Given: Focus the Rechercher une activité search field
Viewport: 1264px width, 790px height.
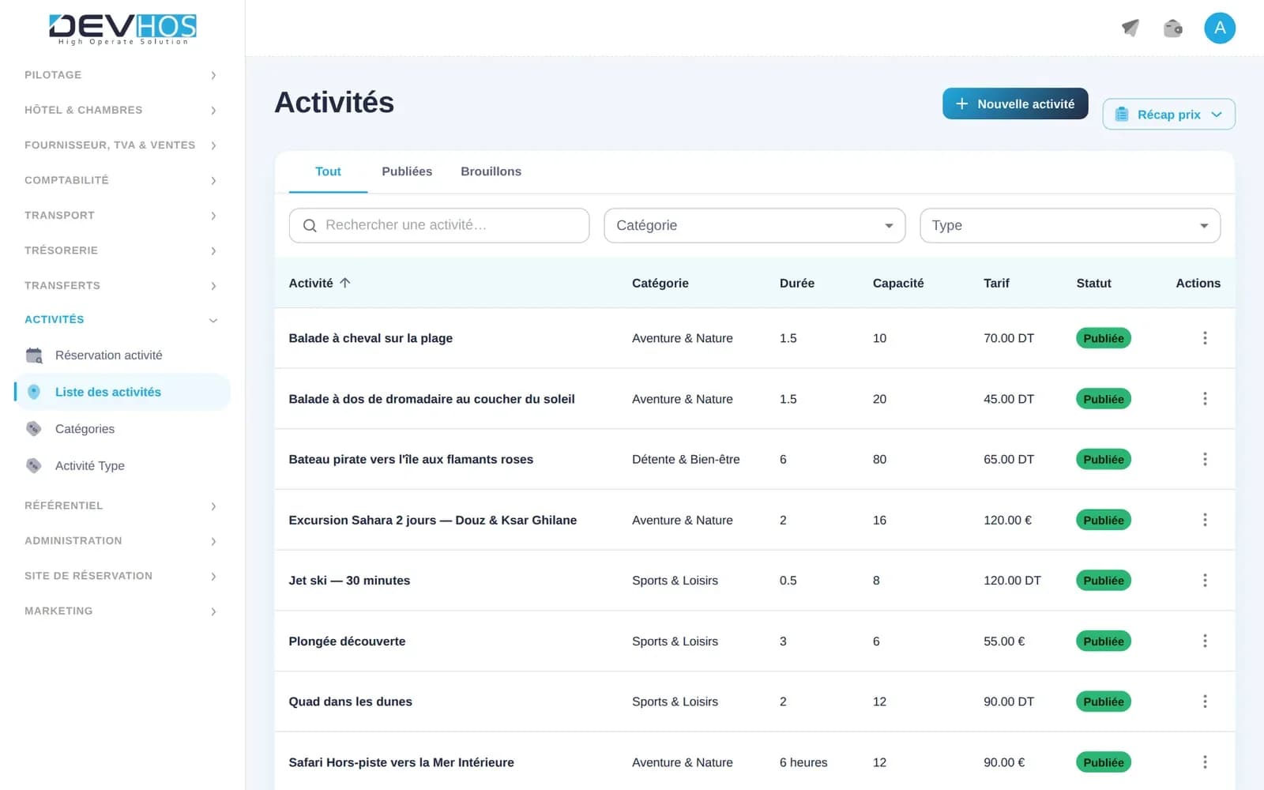Looking at the screenshot, I should click(x=439, y=225).
